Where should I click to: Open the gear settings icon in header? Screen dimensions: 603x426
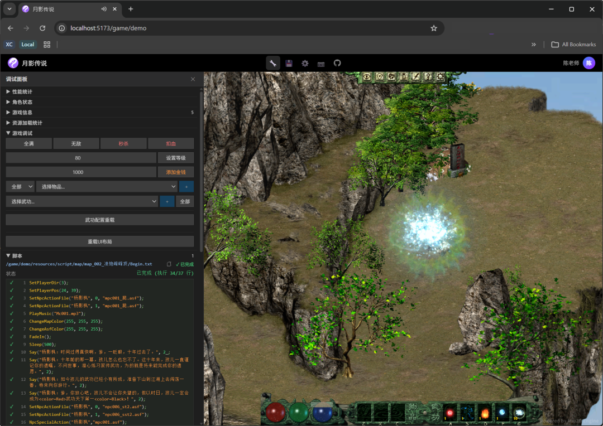(x=305, y=63)
